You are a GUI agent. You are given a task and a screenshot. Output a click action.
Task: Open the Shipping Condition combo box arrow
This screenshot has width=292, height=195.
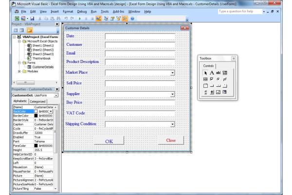pos(172,124)
